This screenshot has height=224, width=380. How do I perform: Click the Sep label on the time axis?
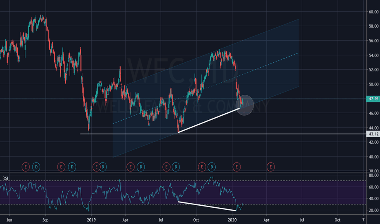(45, 220)
